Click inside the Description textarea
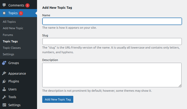This screenshot has height=109, width=187. (x=112, y=75)
